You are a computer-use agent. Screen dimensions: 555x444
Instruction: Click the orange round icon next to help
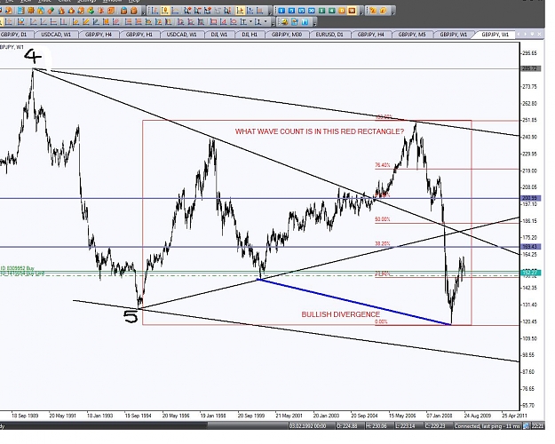coord(383,11)
